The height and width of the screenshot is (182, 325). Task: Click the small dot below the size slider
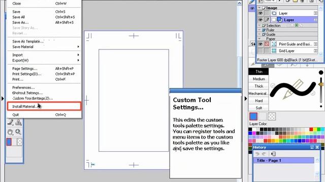point(321,107)
